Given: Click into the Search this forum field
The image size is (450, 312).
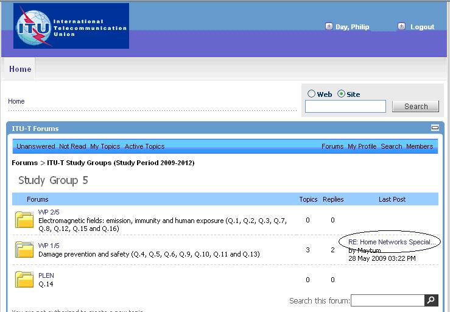Looking at the screenshot, I should [387, 300].
